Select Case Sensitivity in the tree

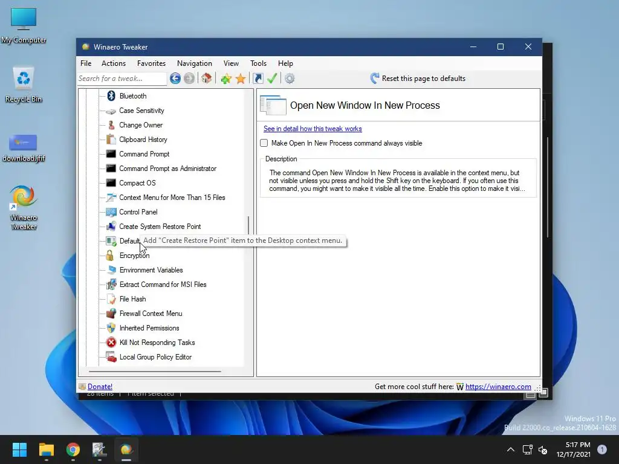point(141,111)
